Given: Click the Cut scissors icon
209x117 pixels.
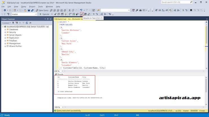Looking at the screenshot, I should click(69, 10).
